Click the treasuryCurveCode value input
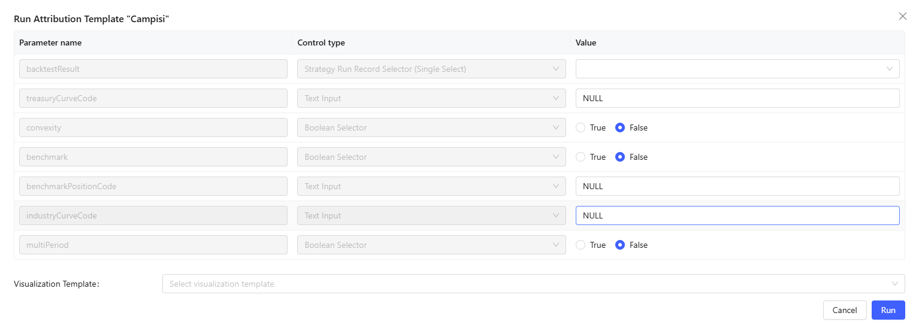This screenshot has width=919, height=331. tap(737, 98)
